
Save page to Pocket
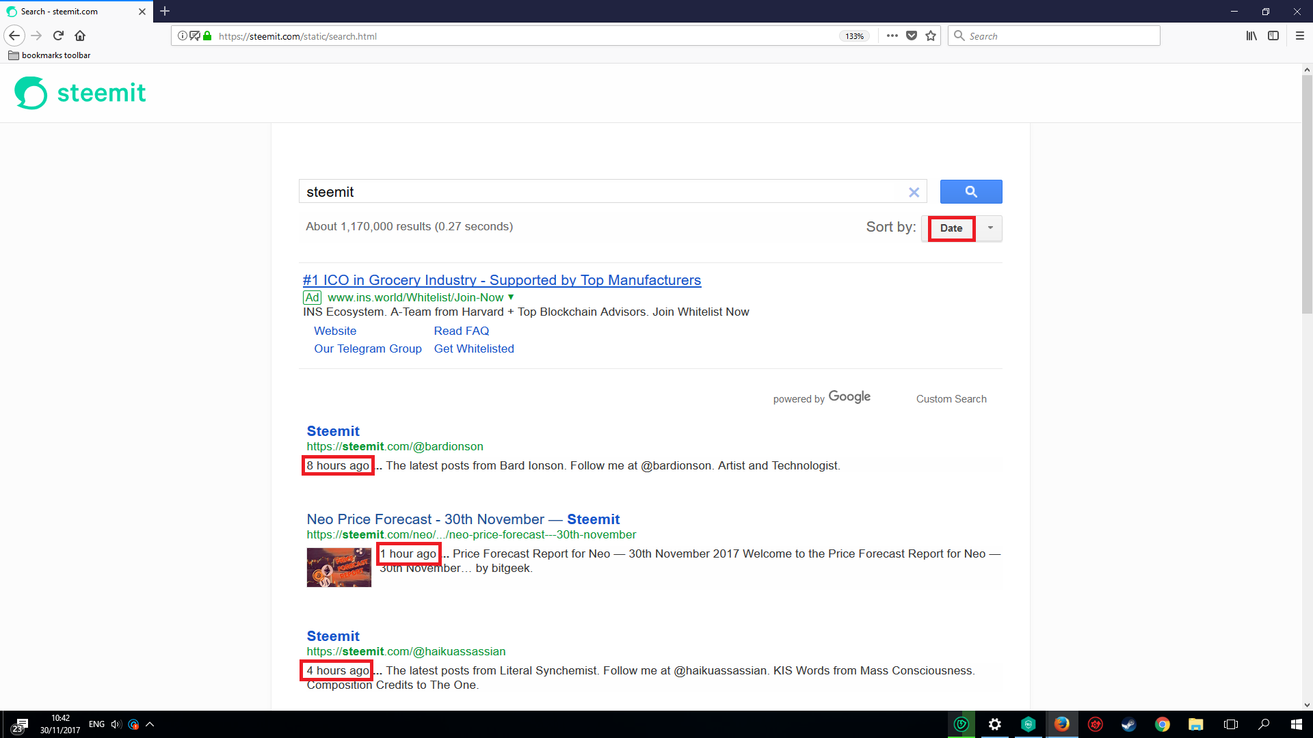(x=912, y=36)
